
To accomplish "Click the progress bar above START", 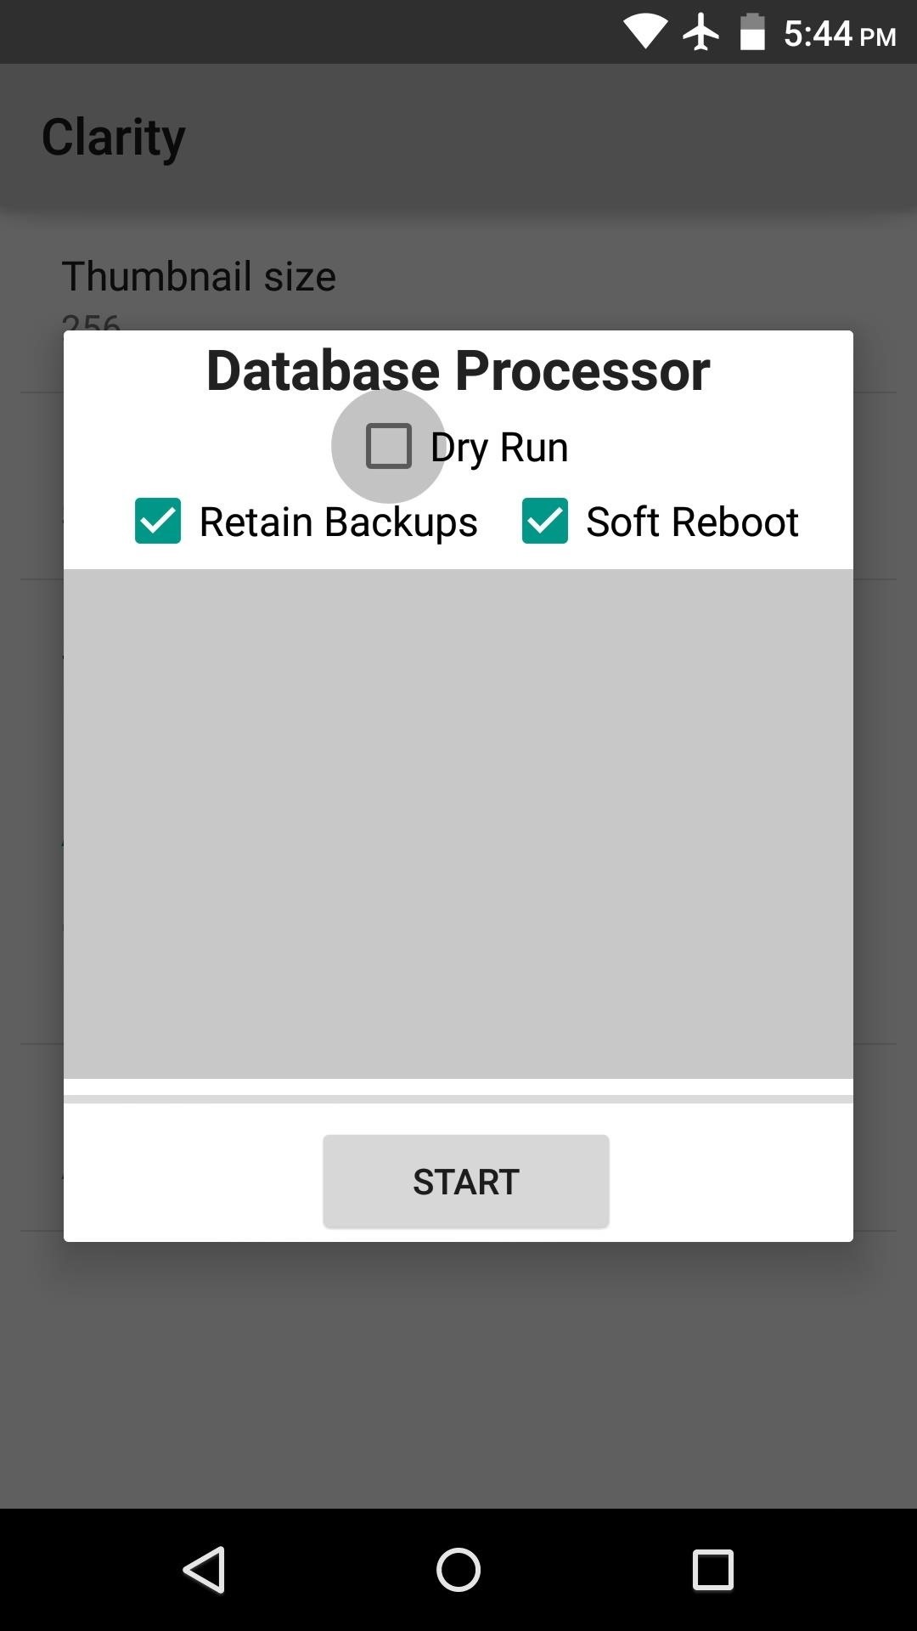I will click(x=458, y=1099).
